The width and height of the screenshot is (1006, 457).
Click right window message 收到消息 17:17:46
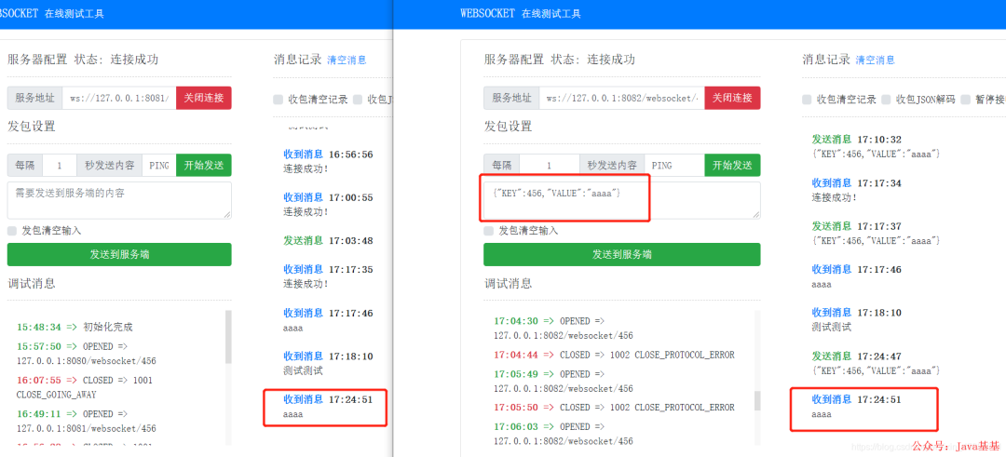coord(857,276)
